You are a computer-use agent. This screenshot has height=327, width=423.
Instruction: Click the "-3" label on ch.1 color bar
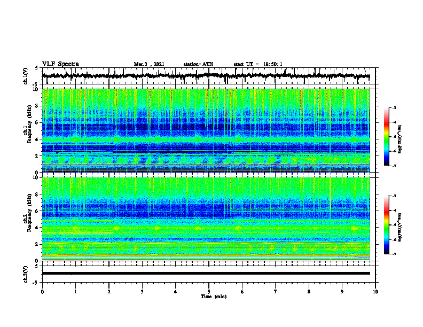394,107
